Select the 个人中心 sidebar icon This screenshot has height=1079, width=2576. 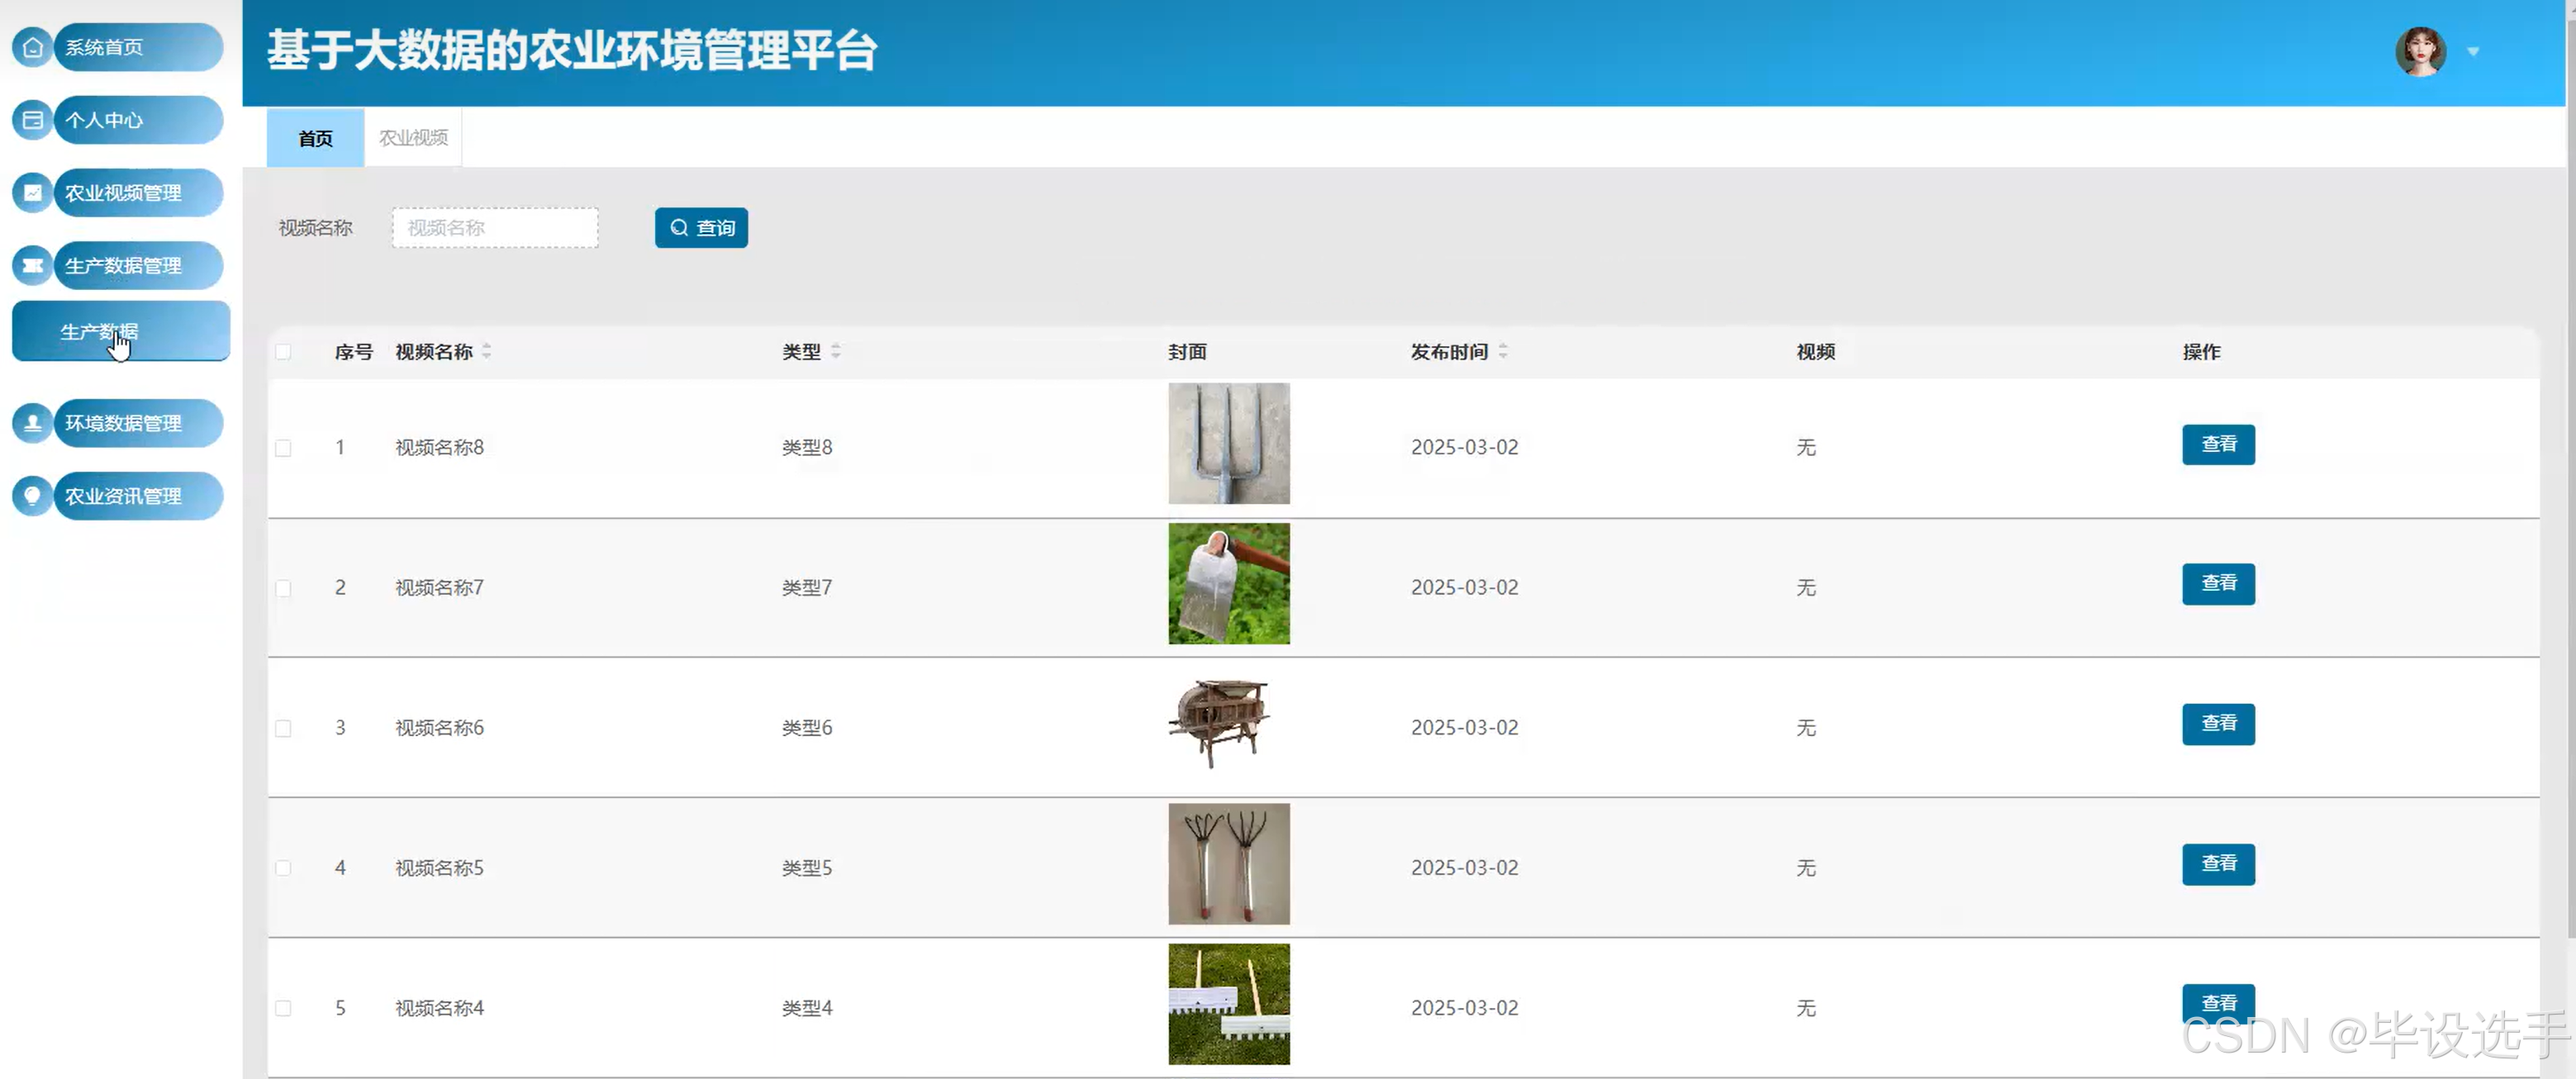[x=32, y=119]
